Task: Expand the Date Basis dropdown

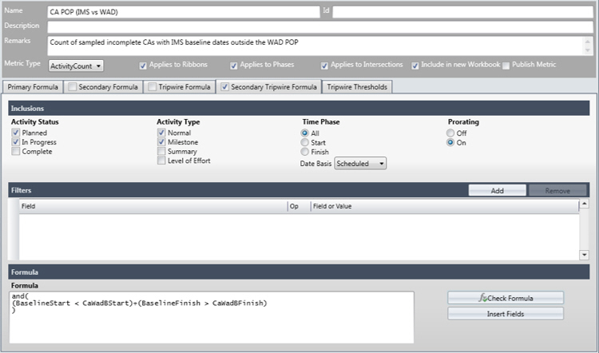Action: (x=360, y=163)
